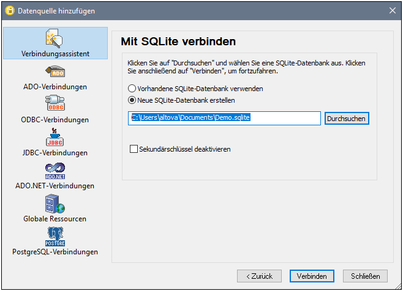
Task: Click the 'ODBC-Verbindungen' text label in sidebar
Action: (x=55, y=120)
